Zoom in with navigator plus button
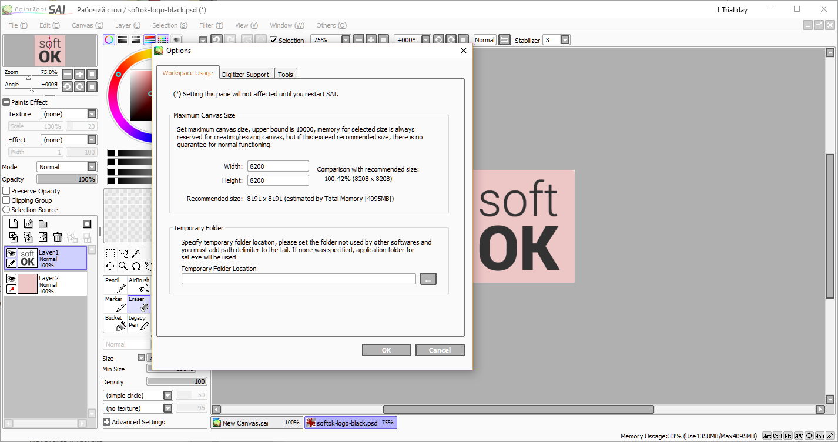 [80, 74]
